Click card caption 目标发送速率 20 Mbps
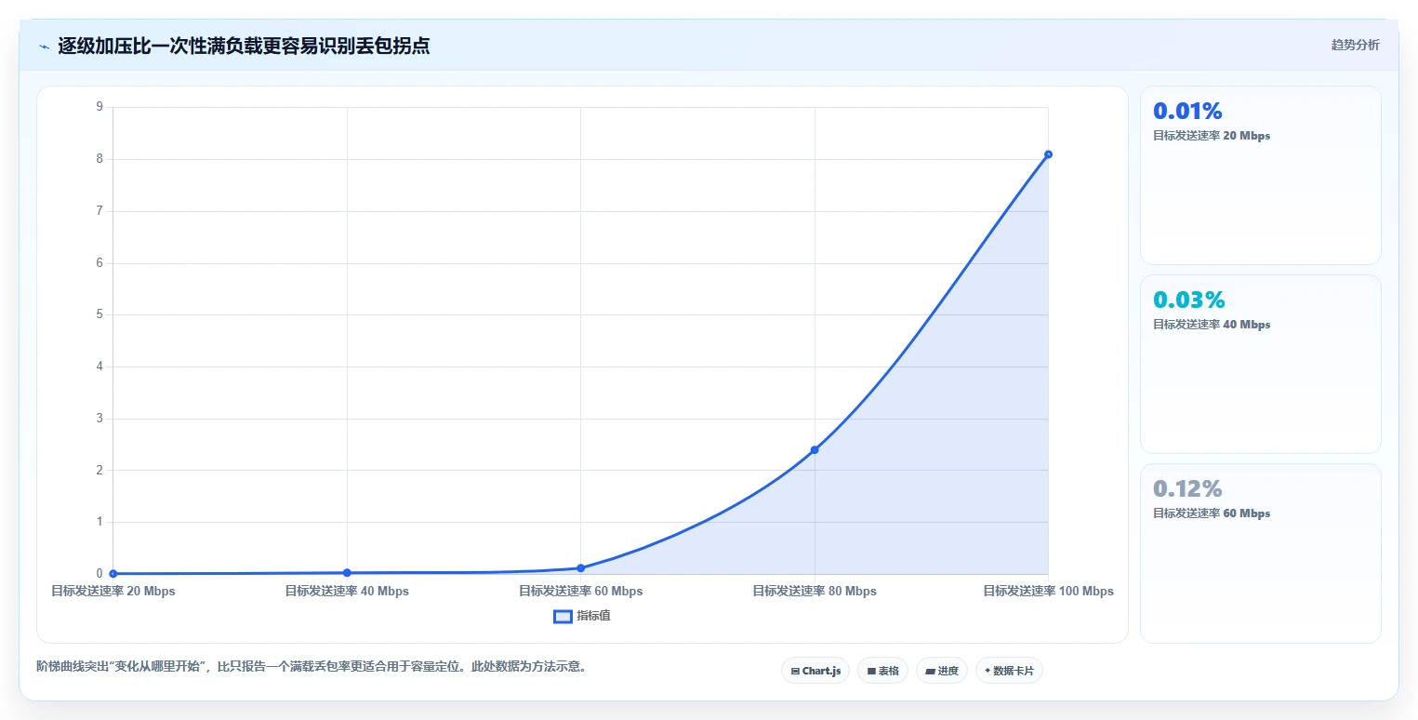Viewport: 1418px width, 720px height. point(1212,136)
